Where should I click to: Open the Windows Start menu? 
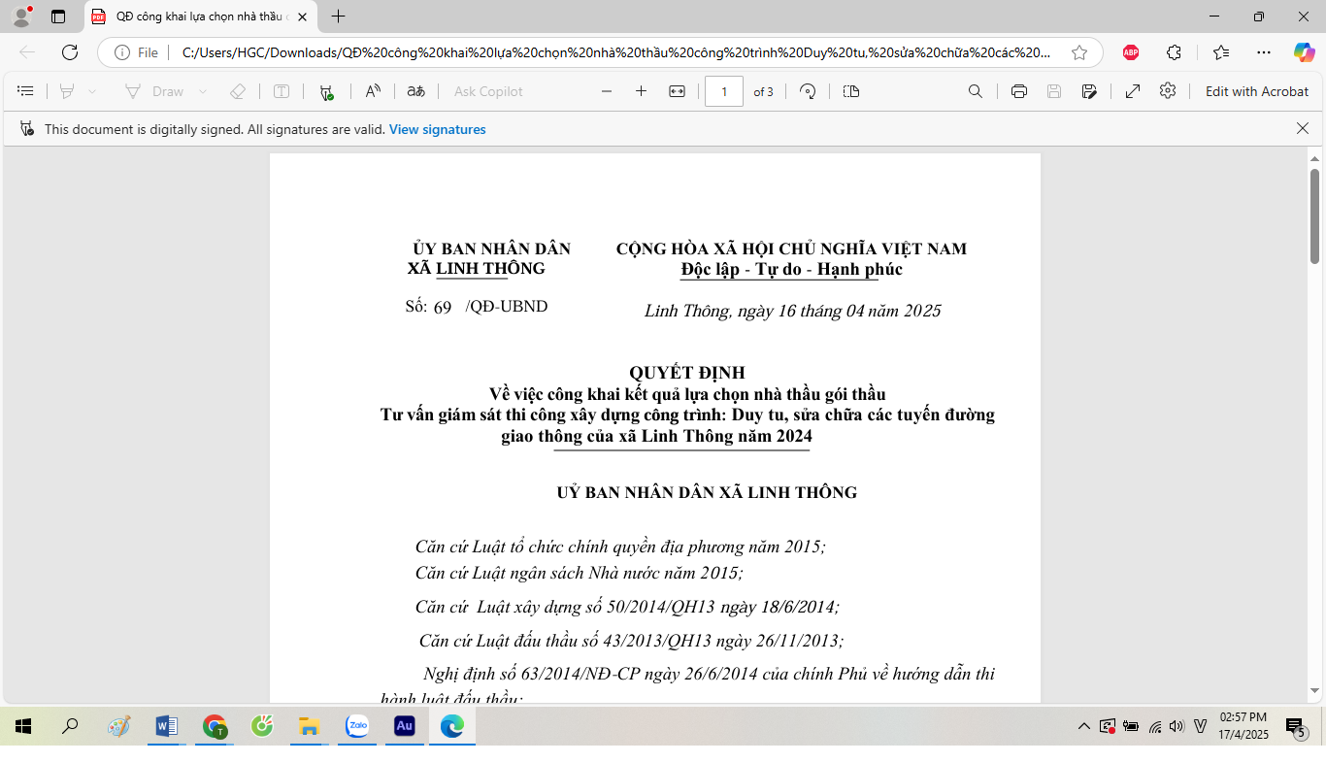(x=23, y=726)
